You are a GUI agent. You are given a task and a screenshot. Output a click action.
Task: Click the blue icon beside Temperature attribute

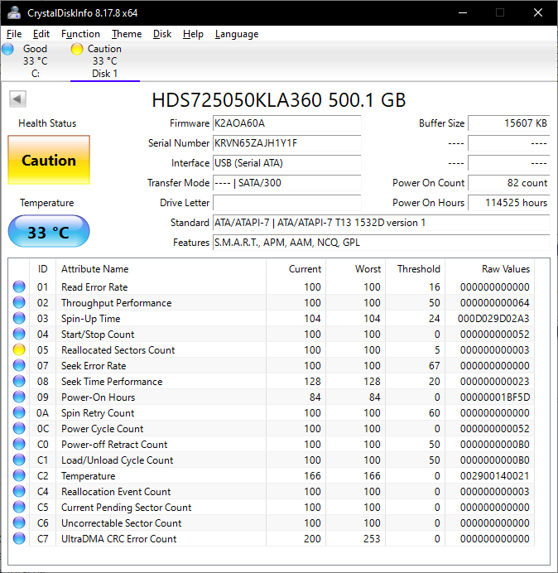click(x=19, y=476)
